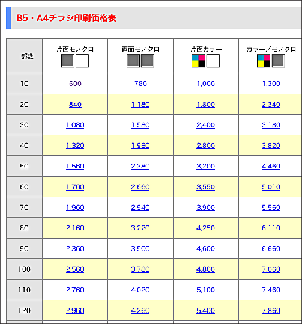Open the 3,220 link in row 80
The width and height of the screenshot is (302, 324).
tap(140, 228)
